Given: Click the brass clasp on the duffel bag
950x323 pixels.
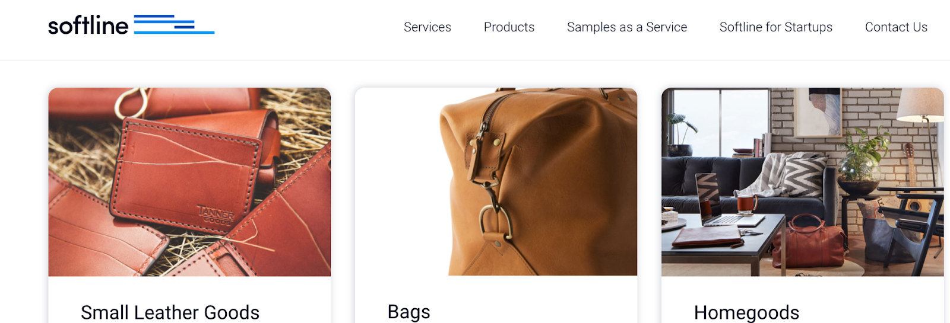Looking at the screenshot, I should 494,221.
